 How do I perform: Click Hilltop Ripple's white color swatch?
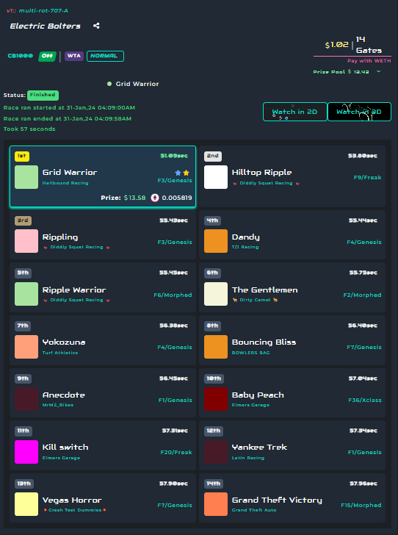pyautogui.click(x=216, y=177)
